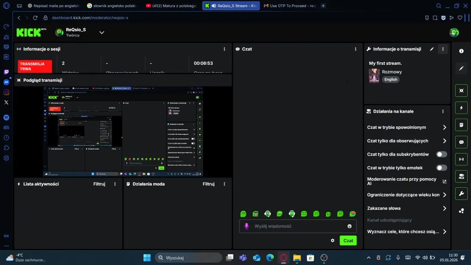Screen dimensions: 471x265
Task: Open OBS Studio from the taskbar
Action: tap(324, 258)
